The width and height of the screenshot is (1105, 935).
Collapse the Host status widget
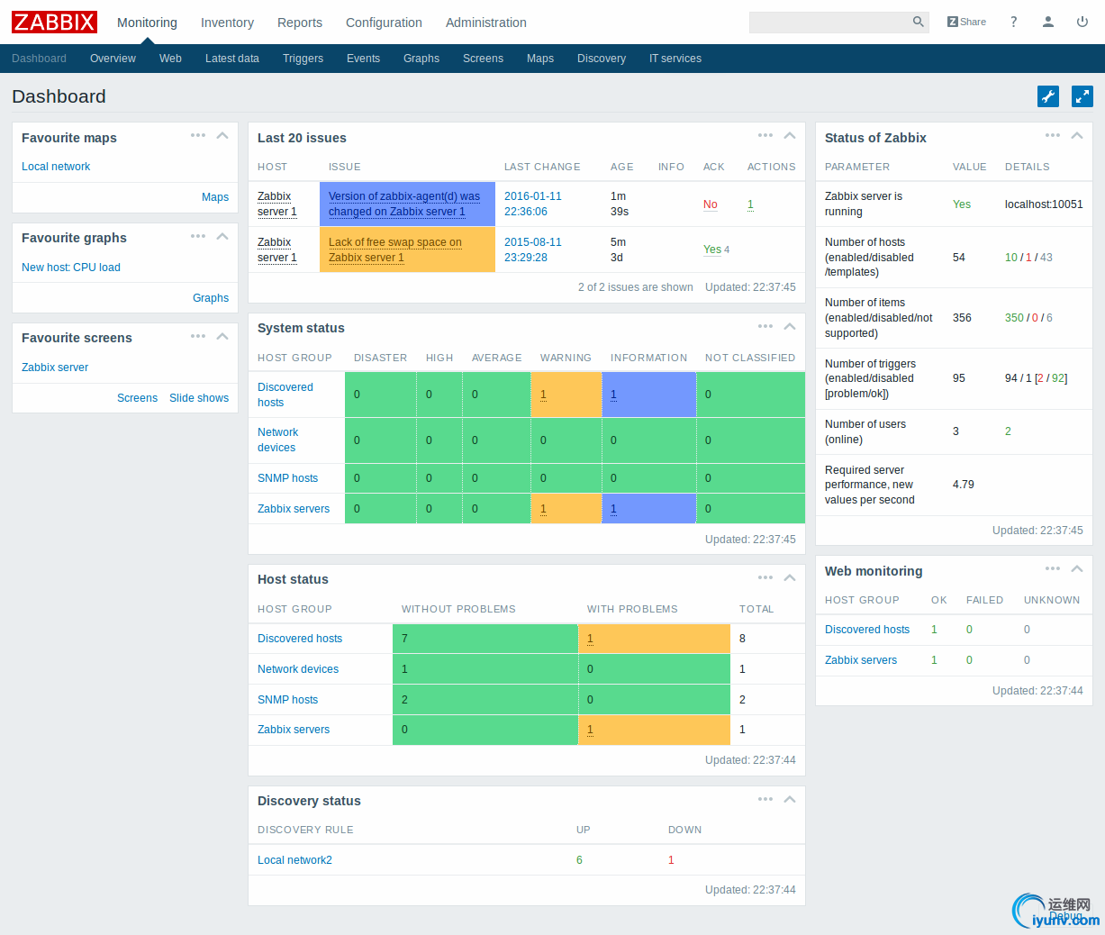[790, 577]
